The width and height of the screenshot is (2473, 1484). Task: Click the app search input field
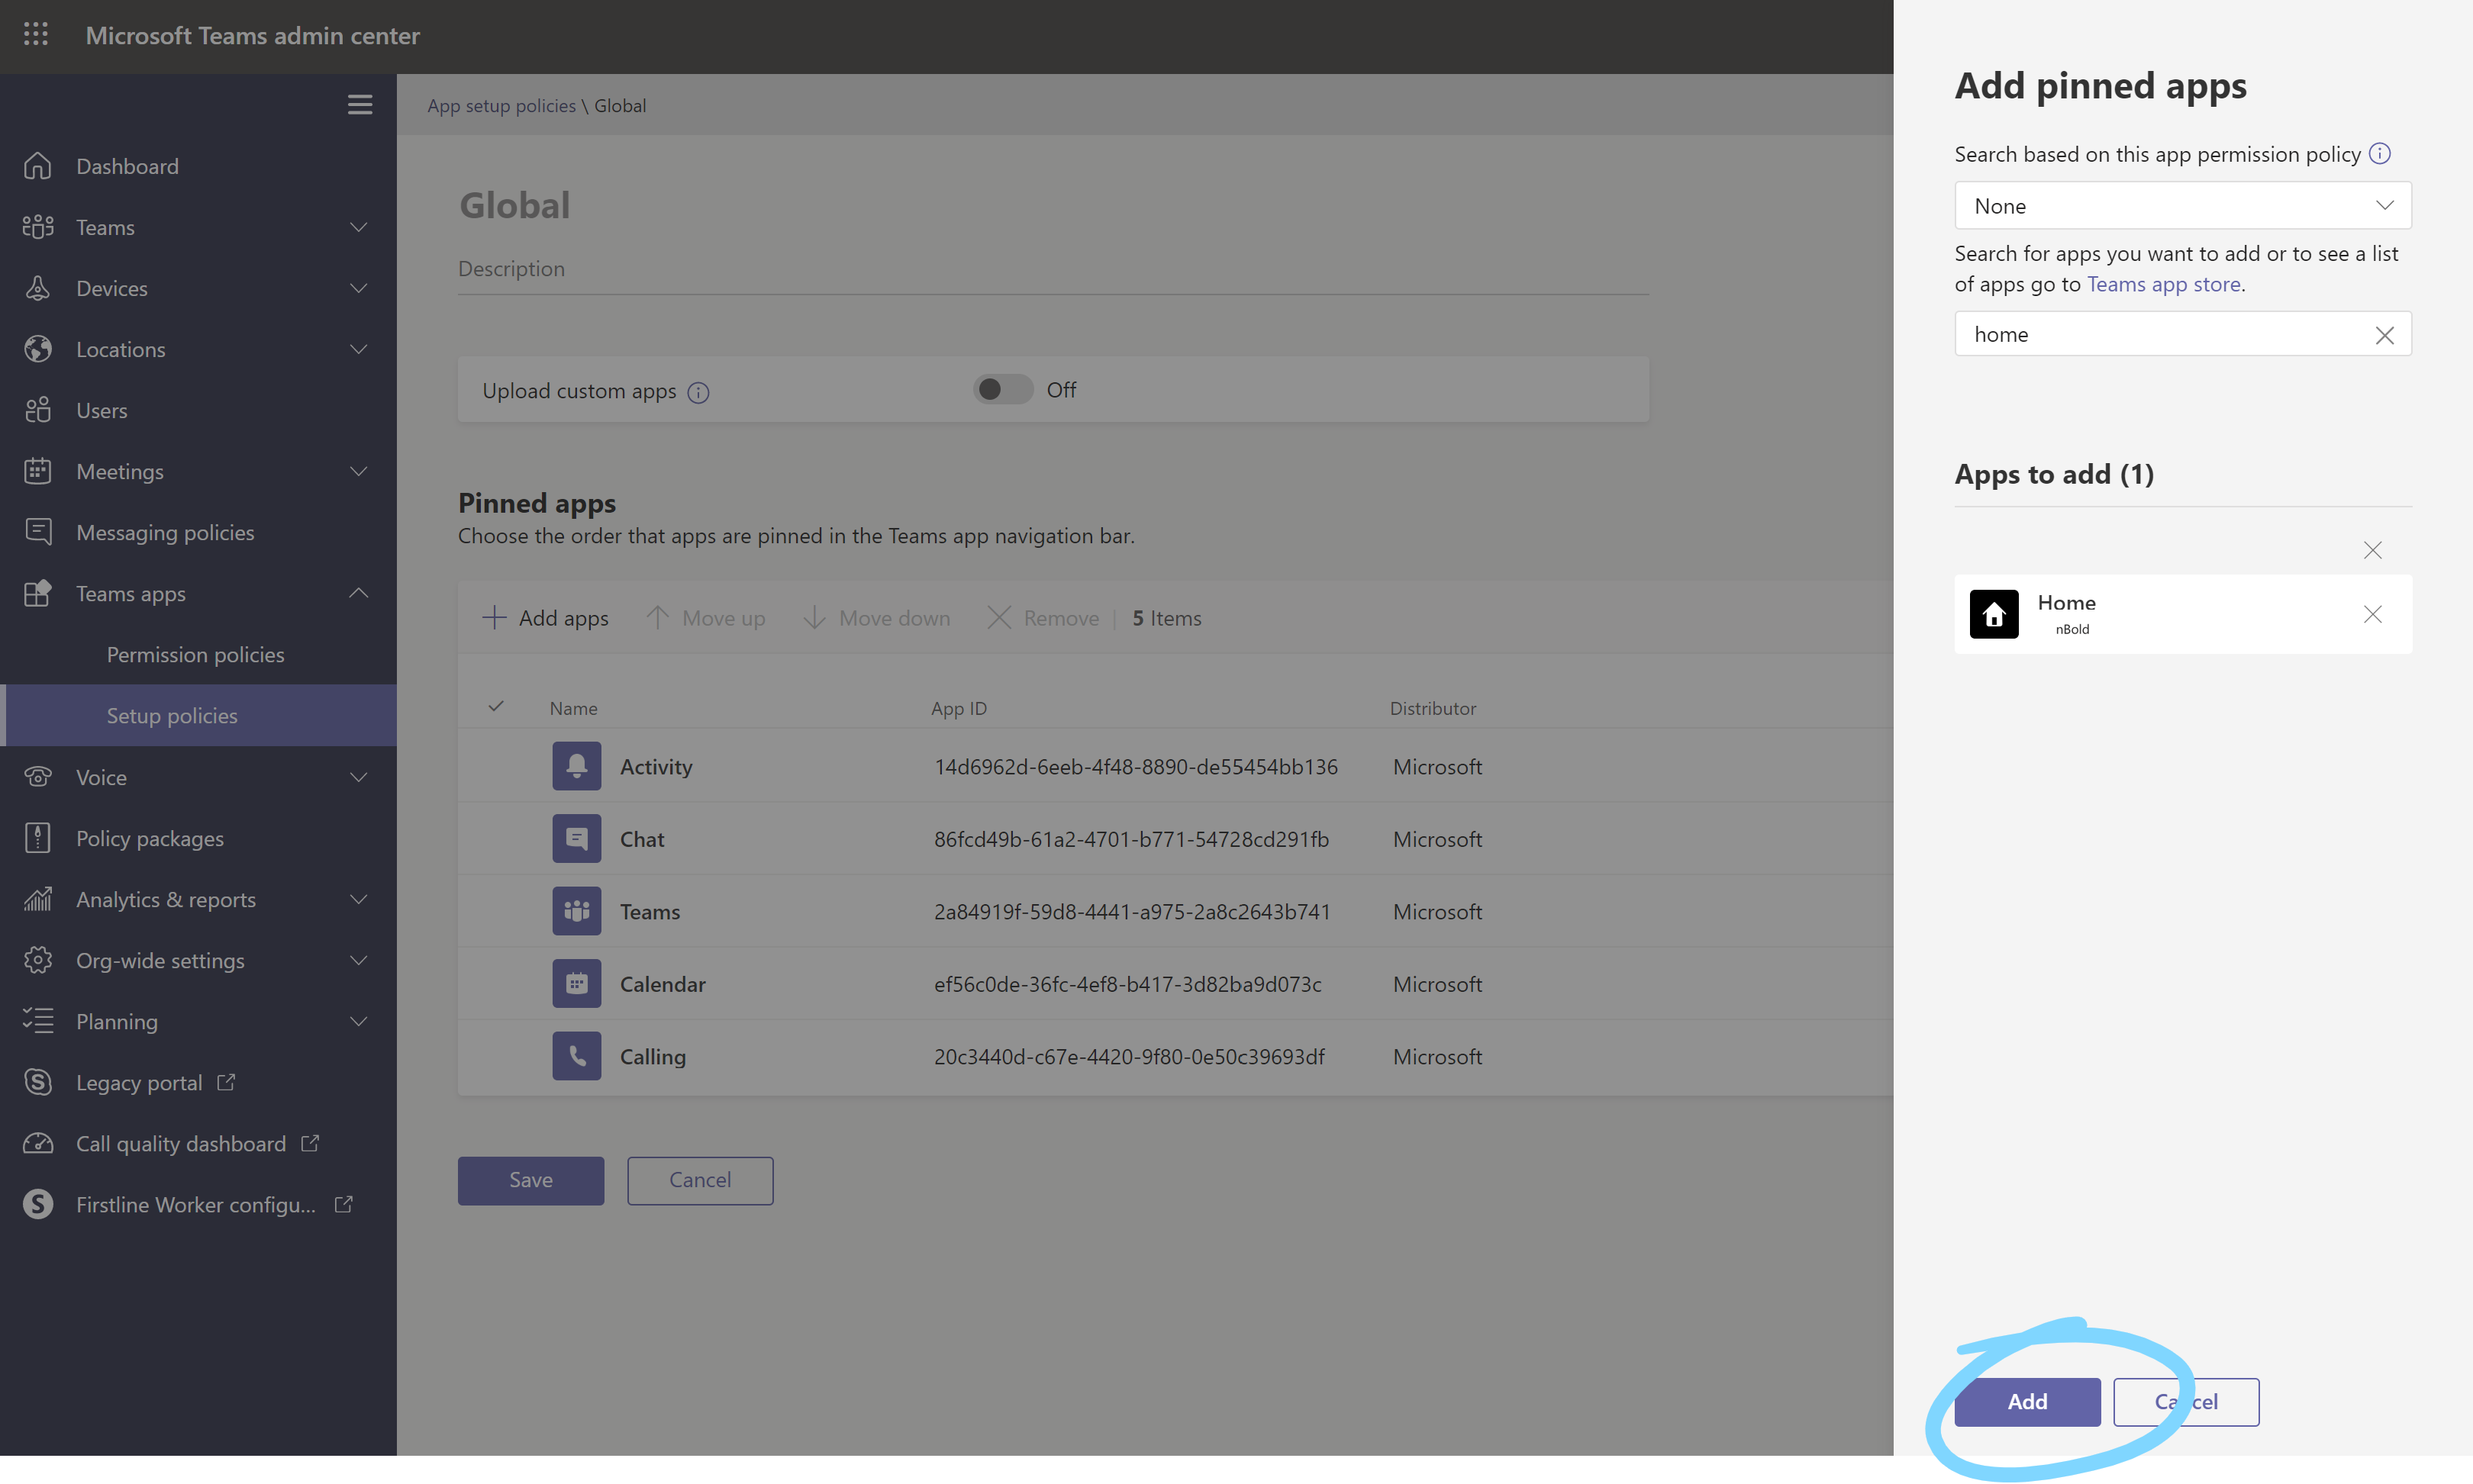click(x=2161, y=335)
